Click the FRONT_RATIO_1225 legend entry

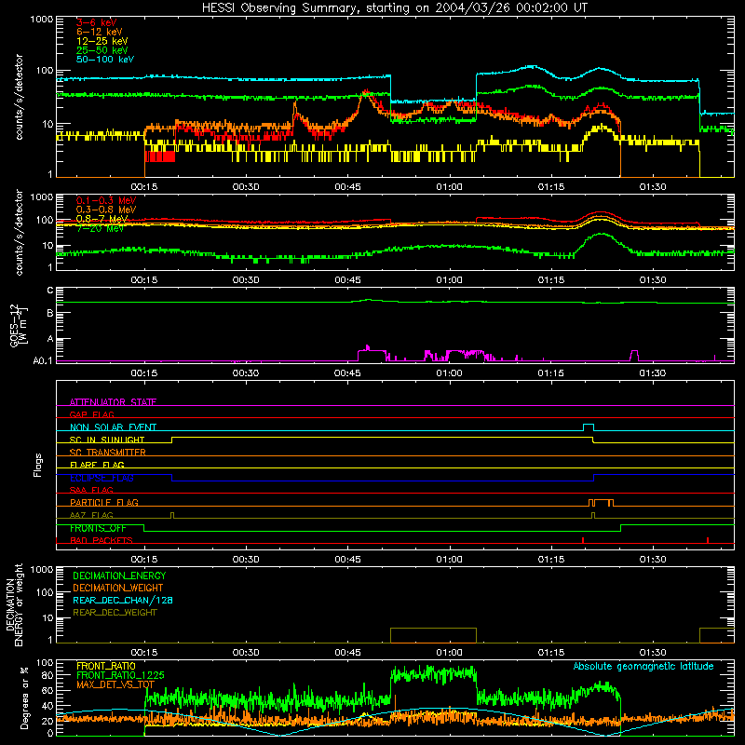(120, 675)
